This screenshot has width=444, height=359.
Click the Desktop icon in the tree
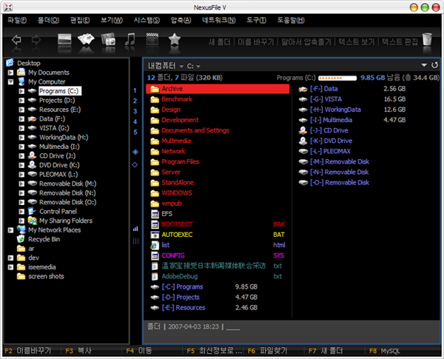10,63
